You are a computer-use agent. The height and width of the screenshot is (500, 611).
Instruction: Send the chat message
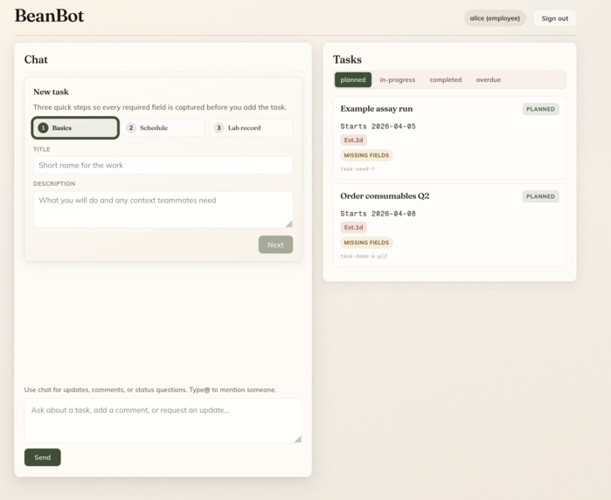click(x=43, y=457)
